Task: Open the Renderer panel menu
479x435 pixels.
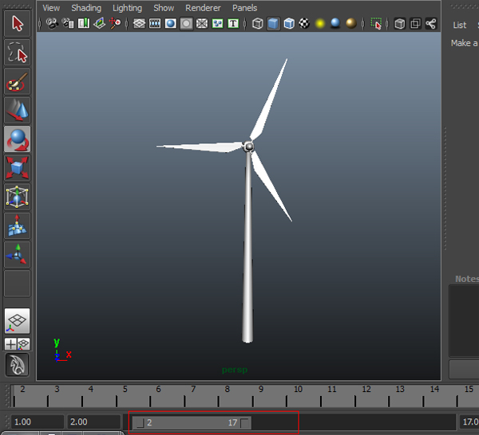Action: pyautogui.click(x=203, y=8)
